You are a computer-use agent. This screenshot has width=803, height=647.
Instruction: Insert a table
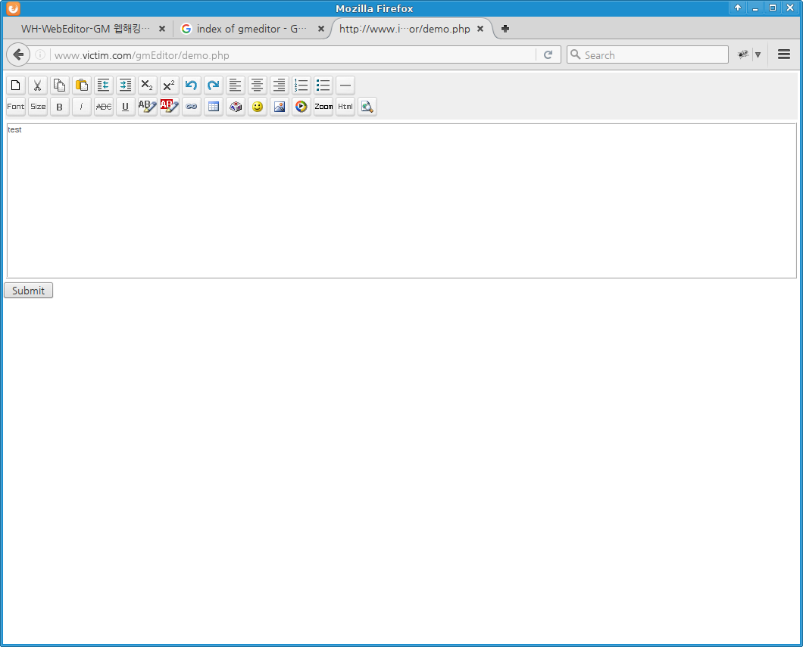(214, 107)
